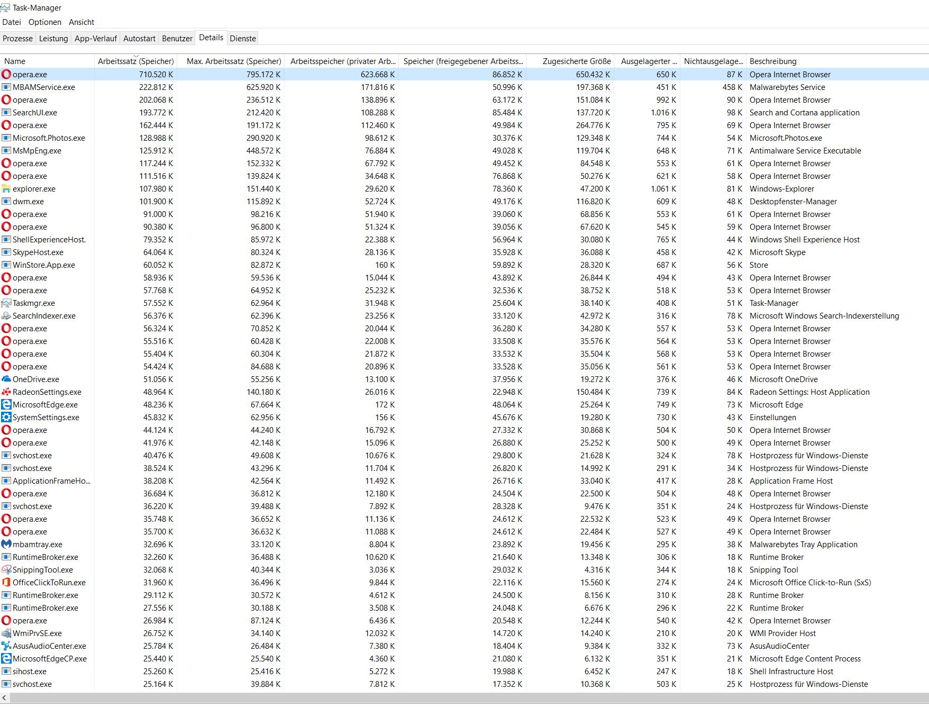Click the Task-Manager title bar icon

click(x=5, y=7)
